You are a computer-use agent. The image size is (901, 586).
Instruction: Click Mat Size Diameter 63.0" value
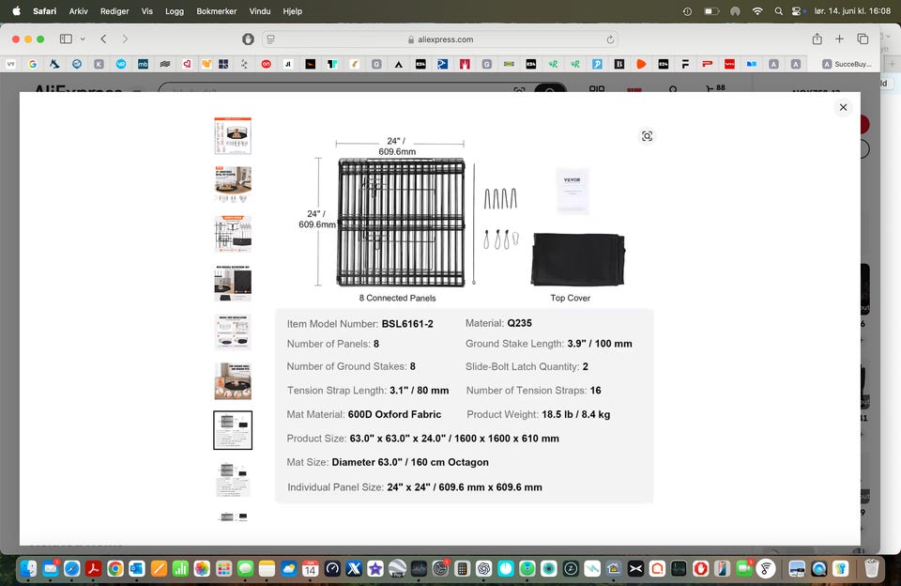pyautogui.click(x=410, y=462)
